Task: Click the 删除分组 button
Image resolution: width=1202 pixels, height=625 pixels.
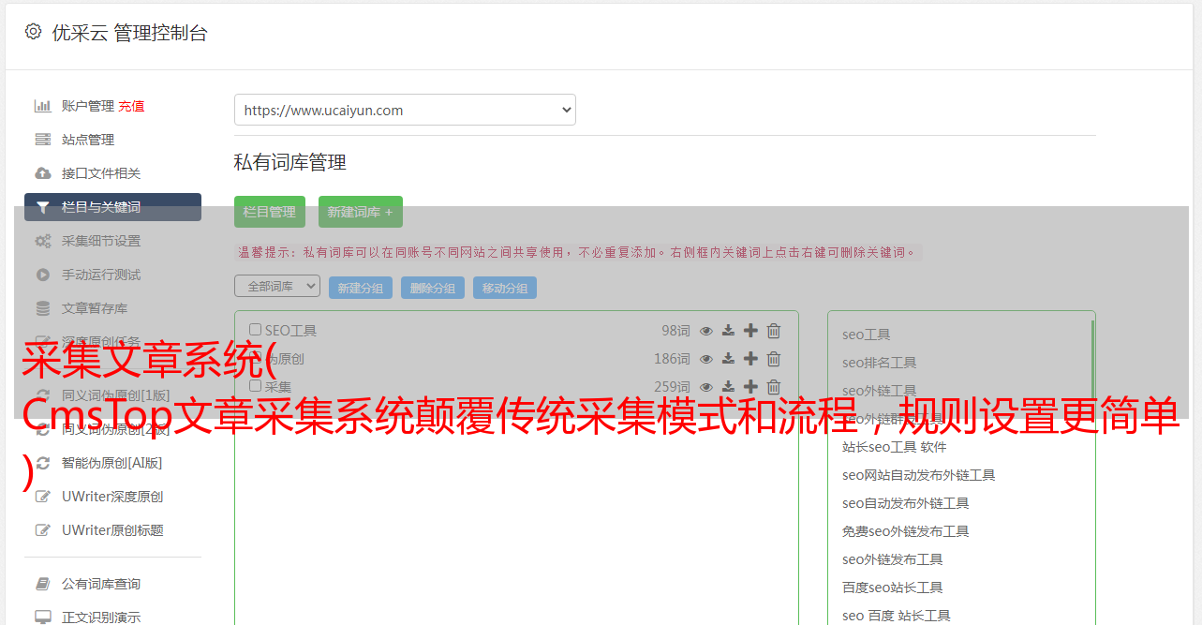Action: [433, 288]
